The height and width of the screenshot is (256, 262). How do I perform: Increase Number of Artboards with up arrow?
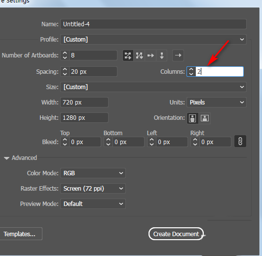[65, 53]
